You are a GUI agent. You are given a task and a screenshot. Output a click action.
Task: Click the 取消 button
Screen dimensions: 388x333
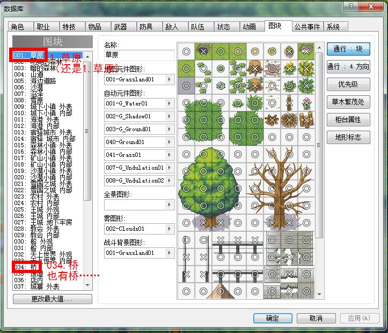(x=316, y=318)
